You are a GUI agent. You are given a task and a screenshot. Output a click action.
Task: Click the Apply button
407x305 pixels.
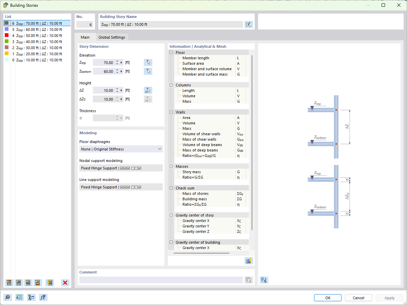tap(389, 298)
